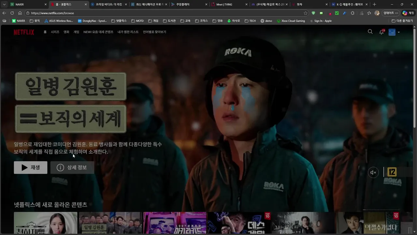Open ASUS Wireless Router bookmark
This screenshot has height=235, width=417.
(59, 21)
